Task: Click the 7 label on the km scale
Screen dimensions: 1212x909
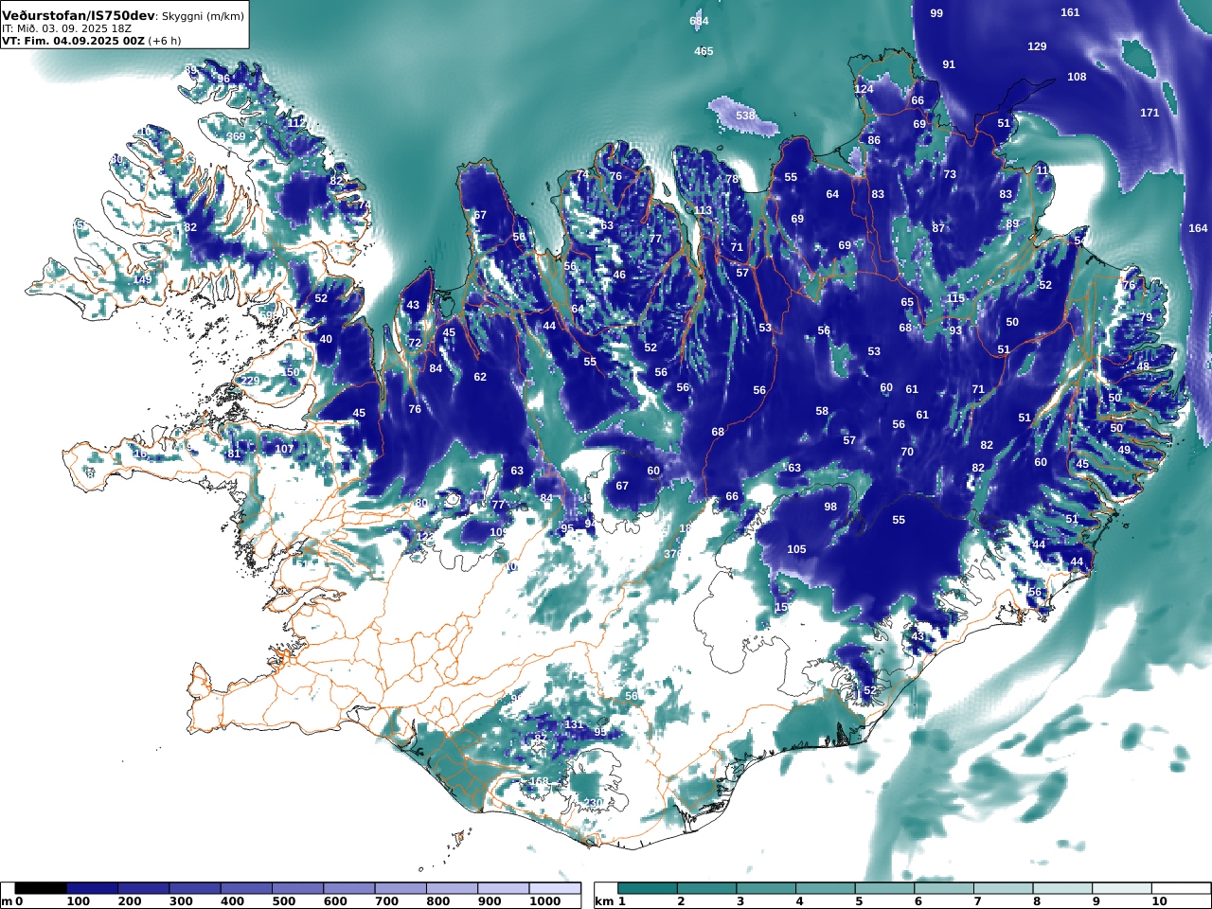Action: pyautogui.click(x=977, y=901)
